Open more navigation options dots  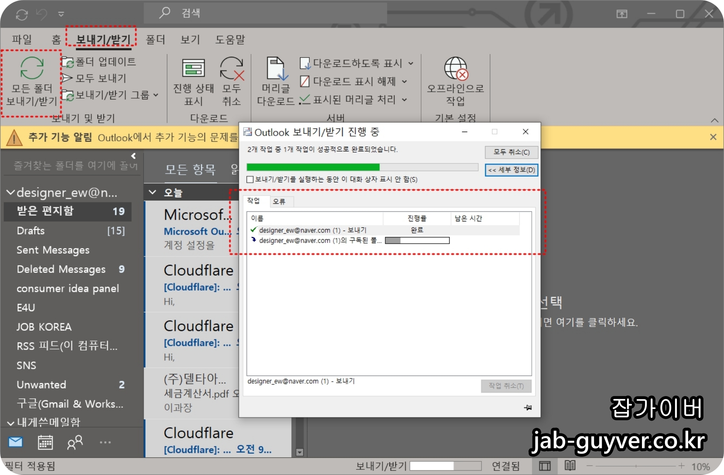pos(105,442)
